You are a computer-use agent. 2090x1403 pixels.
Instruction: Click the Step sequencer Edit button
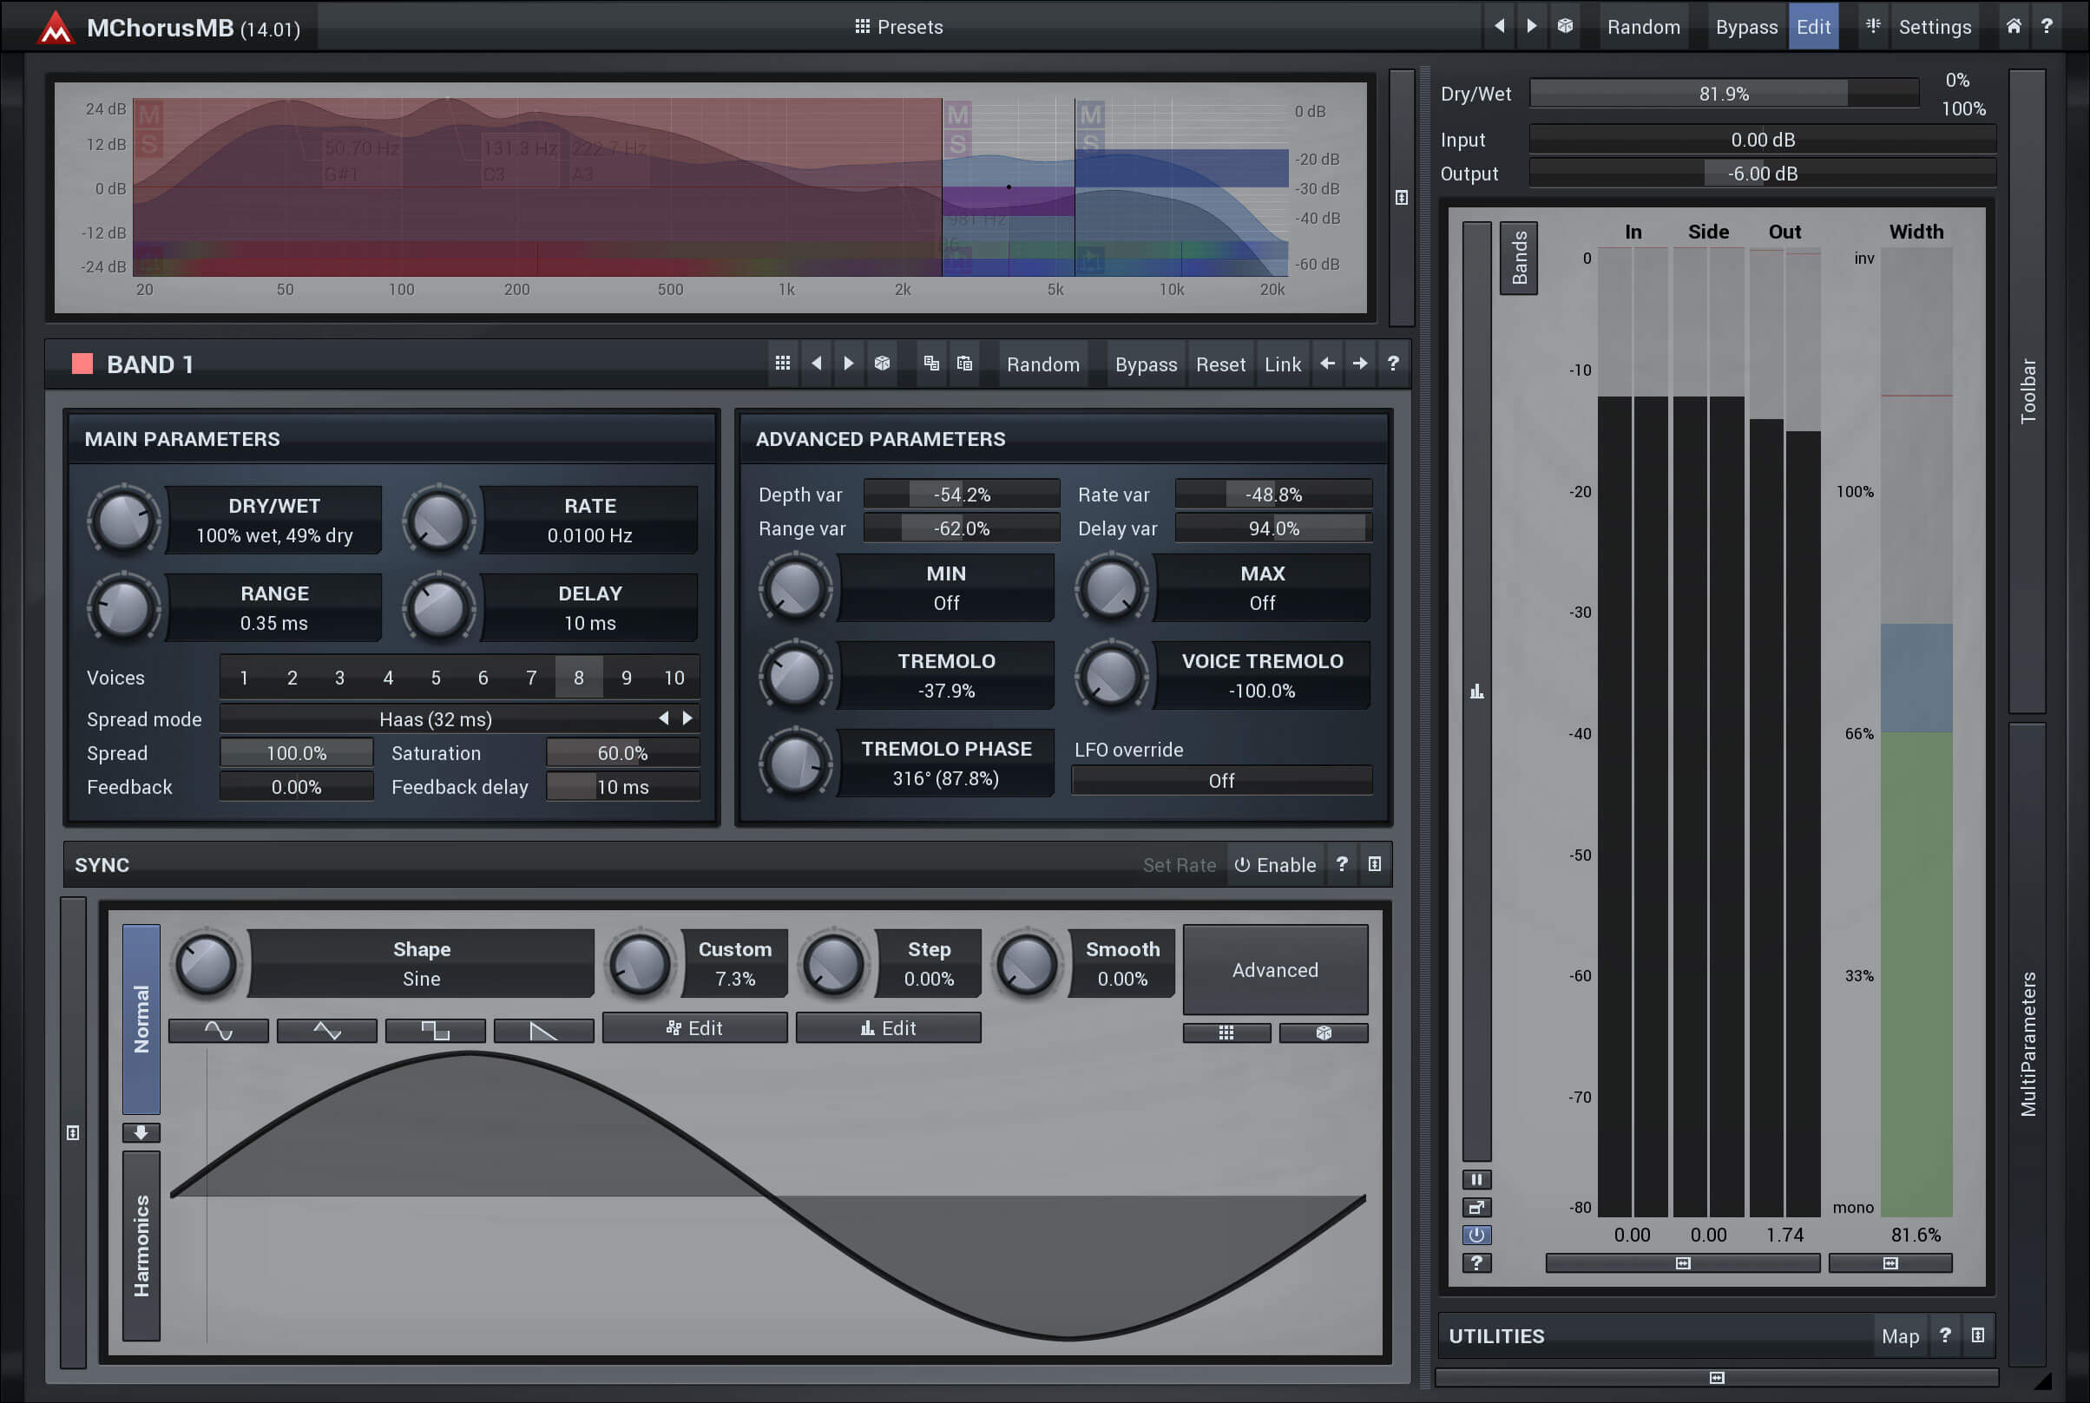click(x=888, y=1028)
